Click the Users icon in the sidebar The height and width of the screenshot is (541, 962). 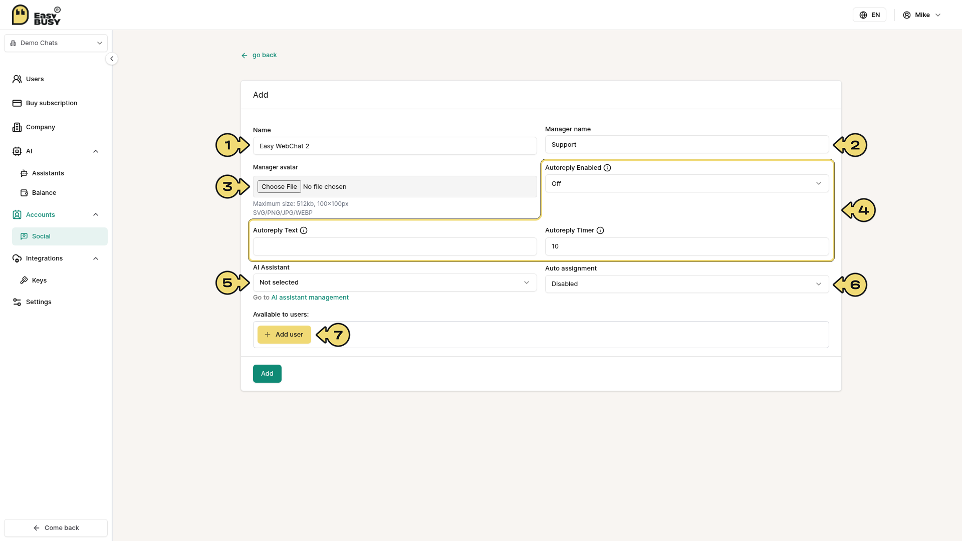click(x=17, y=79)
